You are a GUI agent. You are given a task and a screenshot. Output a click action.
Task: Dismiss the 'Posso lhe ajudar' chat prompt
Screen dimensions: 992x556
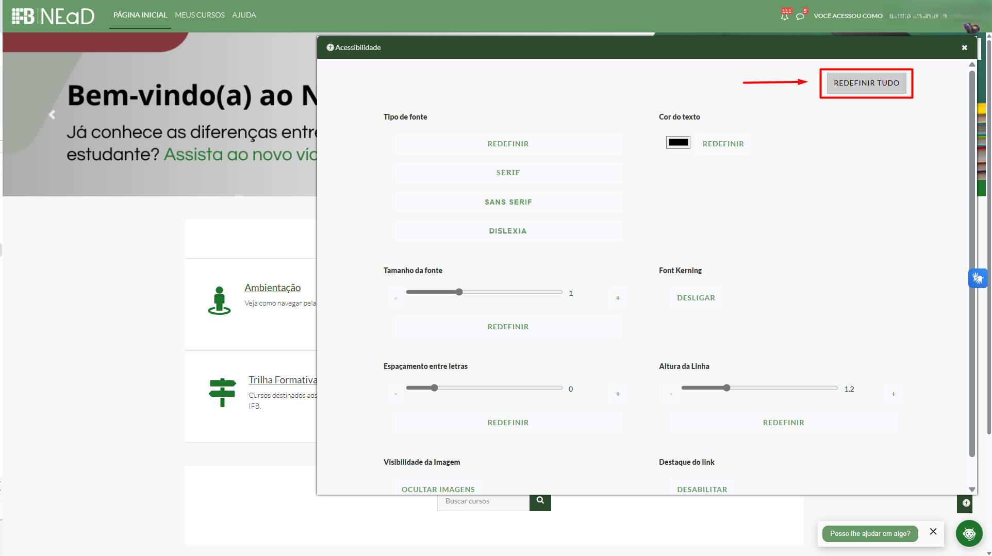[933, 532]
